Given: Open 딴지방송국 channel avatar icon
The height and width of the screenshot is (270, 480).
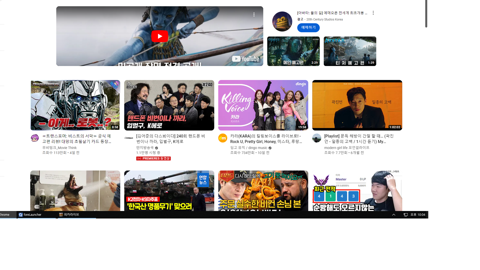Looking at the screenshot, I should tap(129, 138).
